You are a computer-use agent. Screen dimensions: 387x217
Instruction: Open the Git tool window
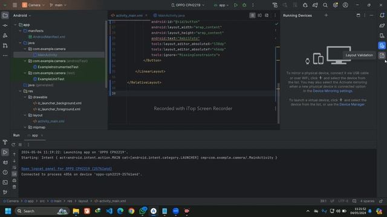click(x=5, y=192)
